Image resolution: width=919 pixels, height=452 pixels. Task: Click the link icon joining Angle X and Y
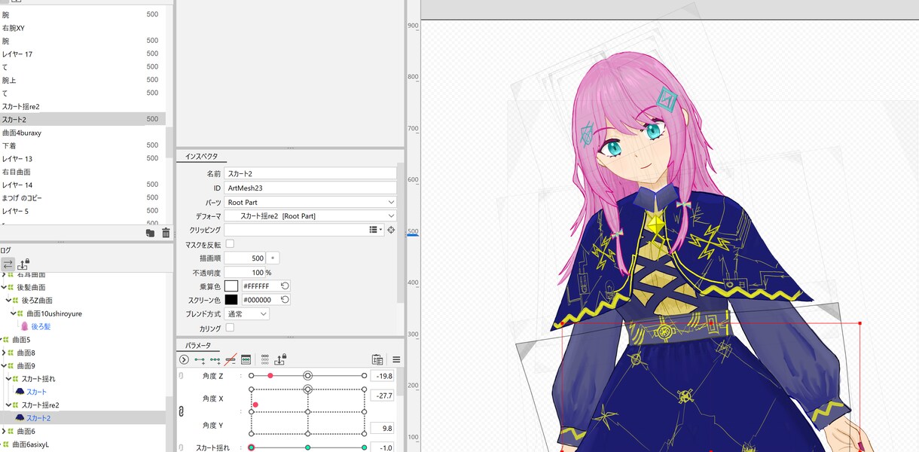click(x=181, y=411)
